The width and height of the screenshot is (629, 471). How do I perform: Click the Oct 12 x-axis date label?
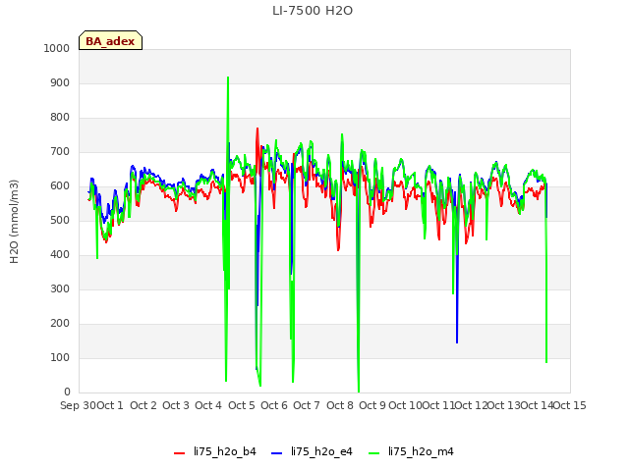(x=471, y=405)
